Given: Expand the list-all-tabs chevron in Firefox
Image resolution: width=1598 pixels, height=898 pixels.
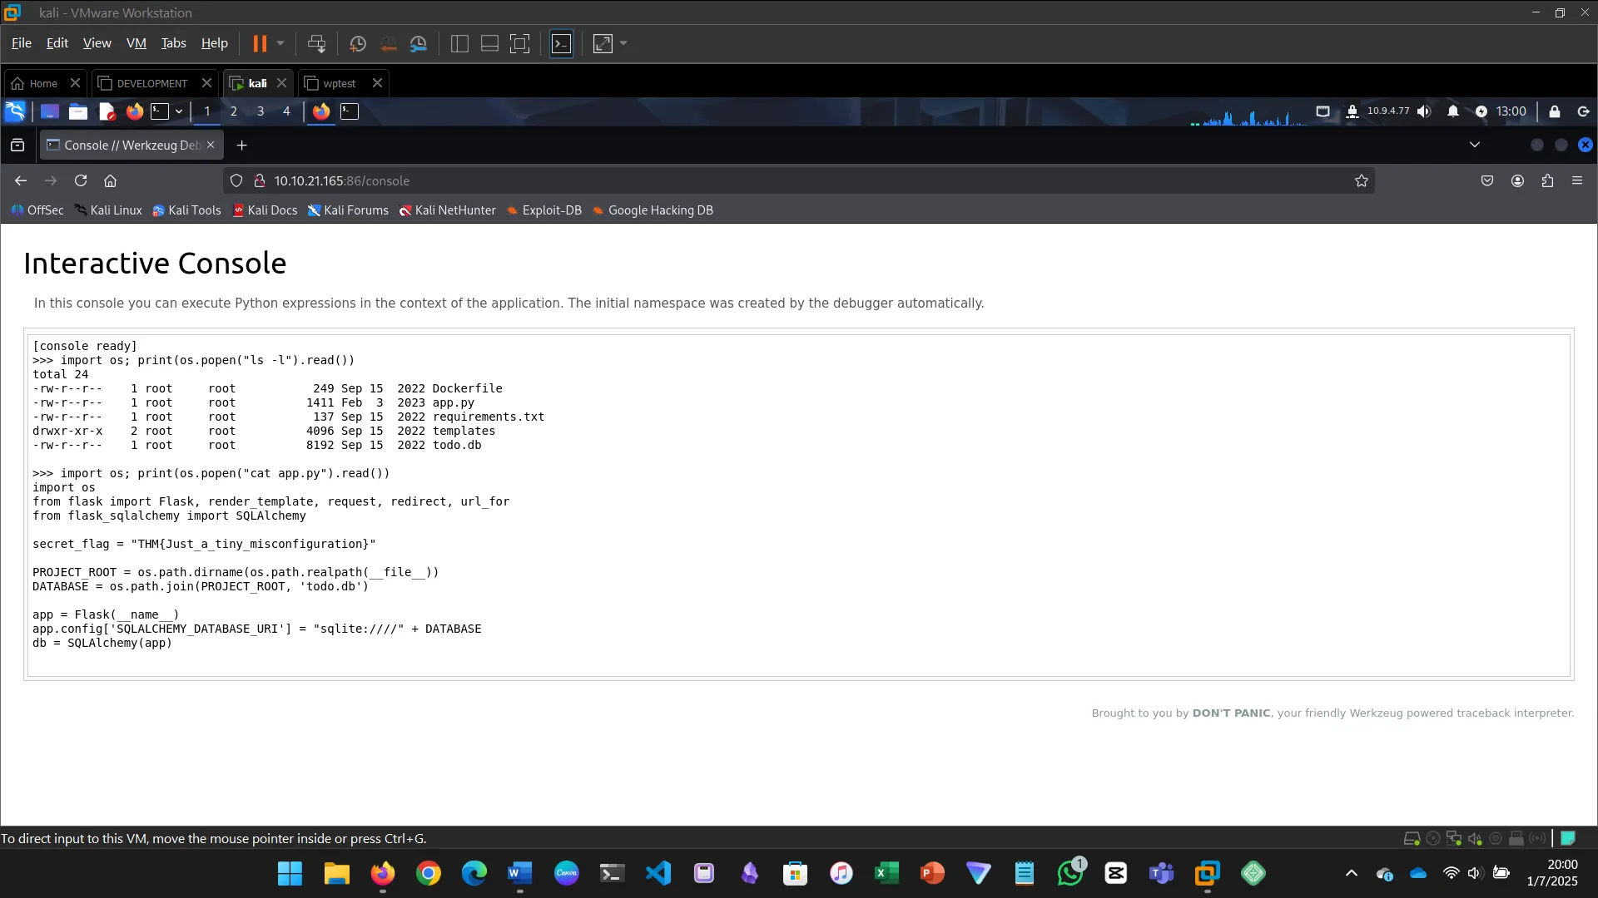Looking at the screenshot, I should 1475,144.
